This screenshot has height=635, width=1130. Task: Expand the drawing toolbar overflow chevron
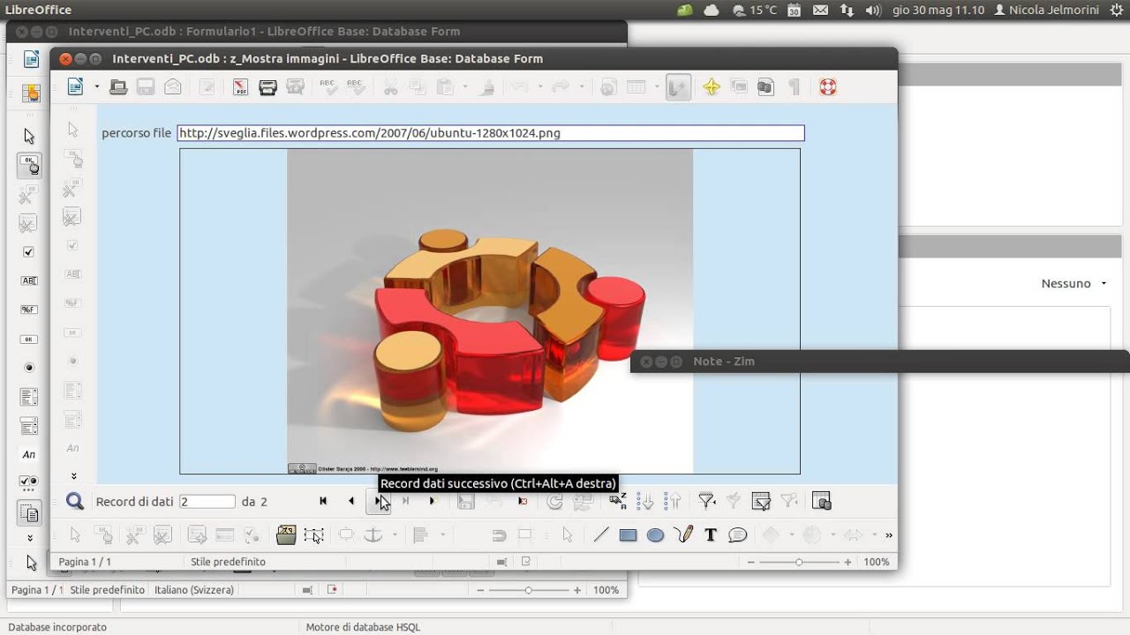[888, 534]
